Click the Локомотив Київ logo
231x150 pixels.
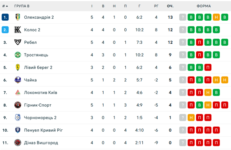18,93
